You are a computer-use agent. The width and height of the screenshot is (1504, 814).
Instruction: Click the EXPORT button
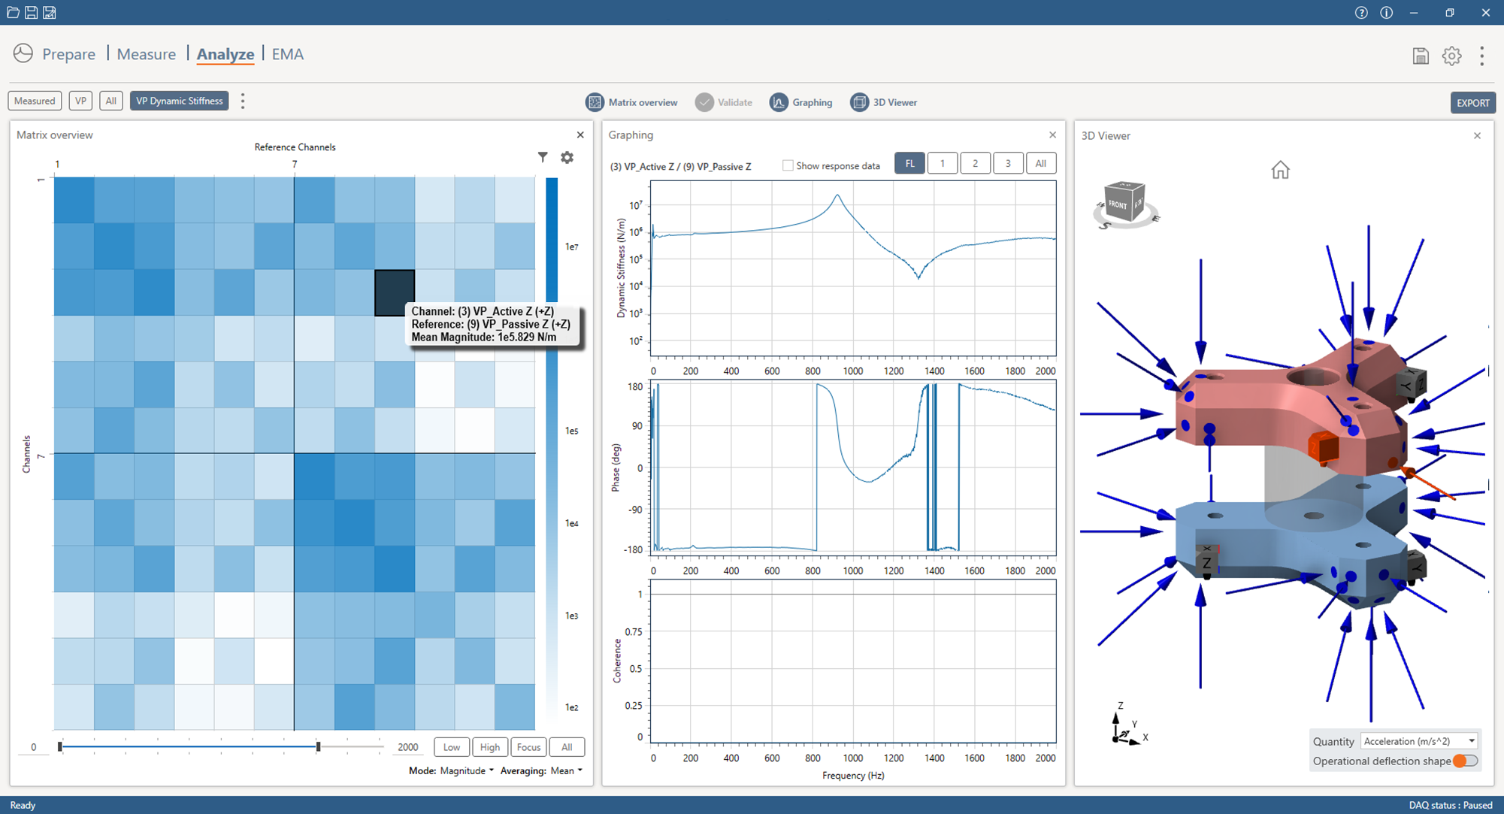pos(1472,103)
